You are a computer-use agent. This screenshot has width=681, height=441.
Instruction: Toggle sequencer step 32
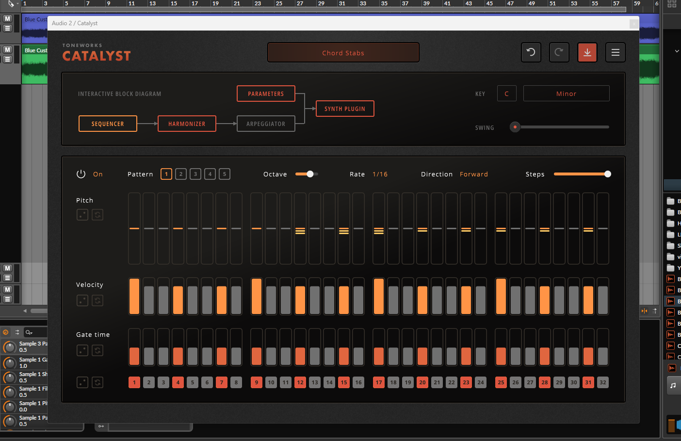coord(603,382)
